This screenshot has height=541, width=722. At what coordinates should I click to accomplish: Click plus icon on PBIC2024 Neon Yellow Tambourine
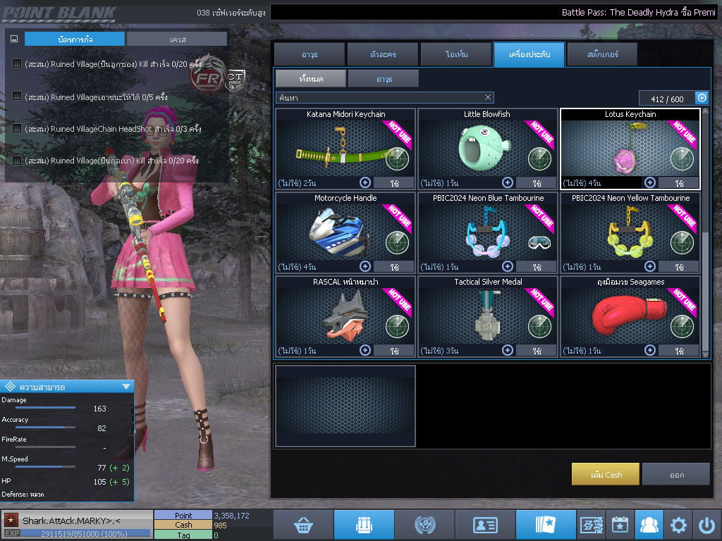649,266
